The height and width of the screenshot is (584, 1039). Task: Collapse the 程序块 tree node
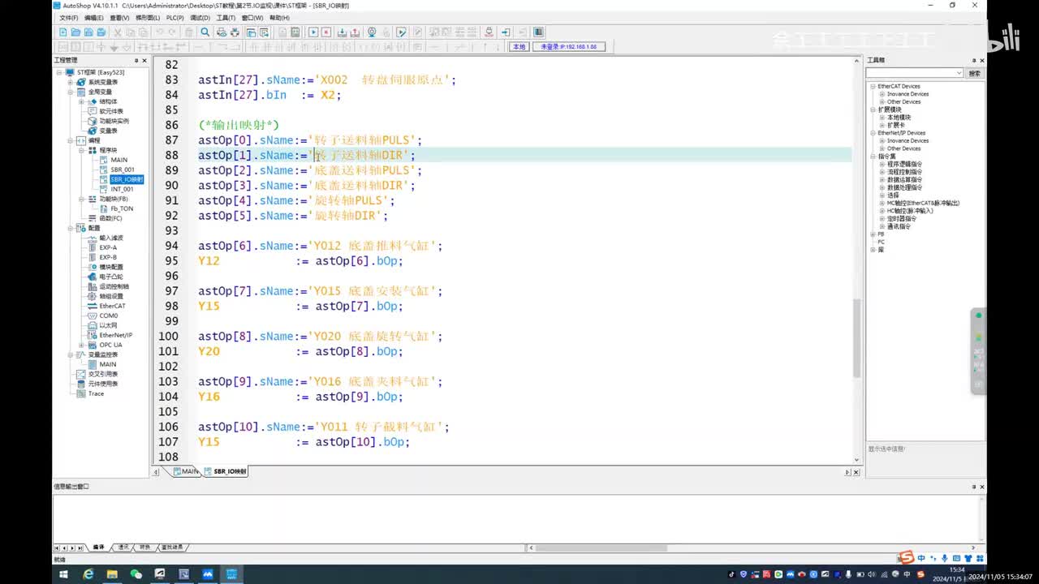[81, 150]
